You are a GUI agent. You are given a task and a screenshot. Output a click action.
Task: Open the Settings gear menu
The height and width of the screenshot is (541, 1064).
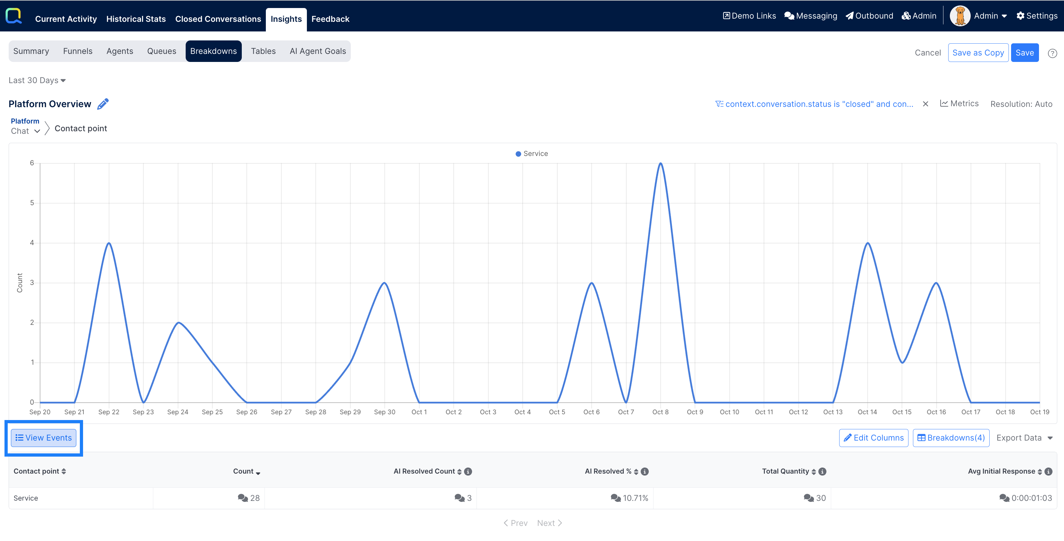[x=1037, y=16]
